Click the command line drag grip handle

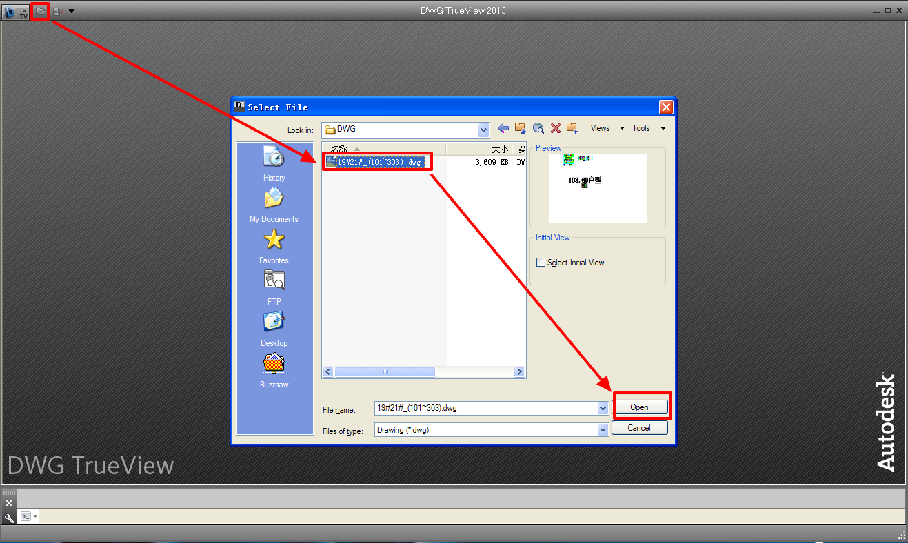(x=9, y=493)
